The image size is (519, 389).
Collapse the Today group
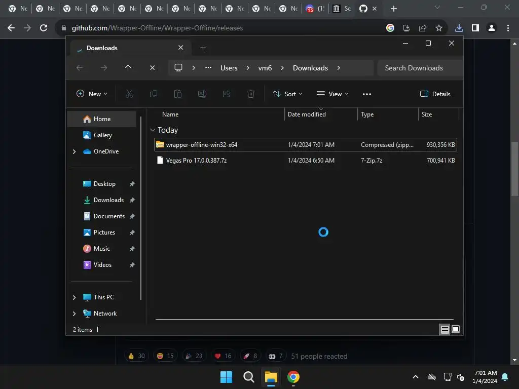click(153, 130)
